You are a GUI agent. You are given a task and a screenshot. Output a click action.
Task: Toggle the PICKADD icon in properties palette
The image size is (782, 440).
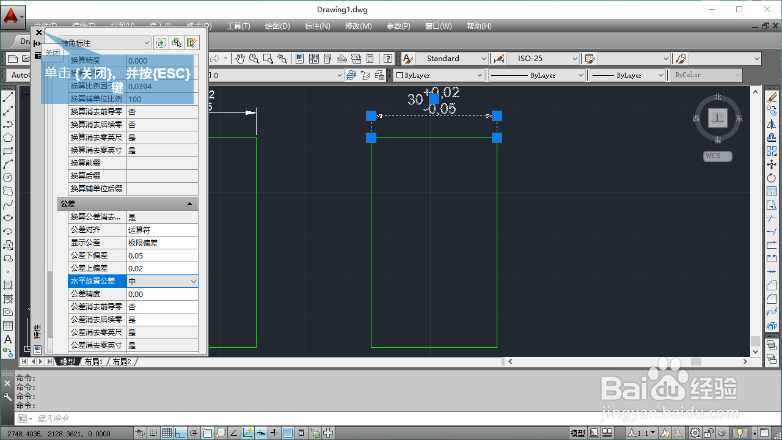coord(161,43)
